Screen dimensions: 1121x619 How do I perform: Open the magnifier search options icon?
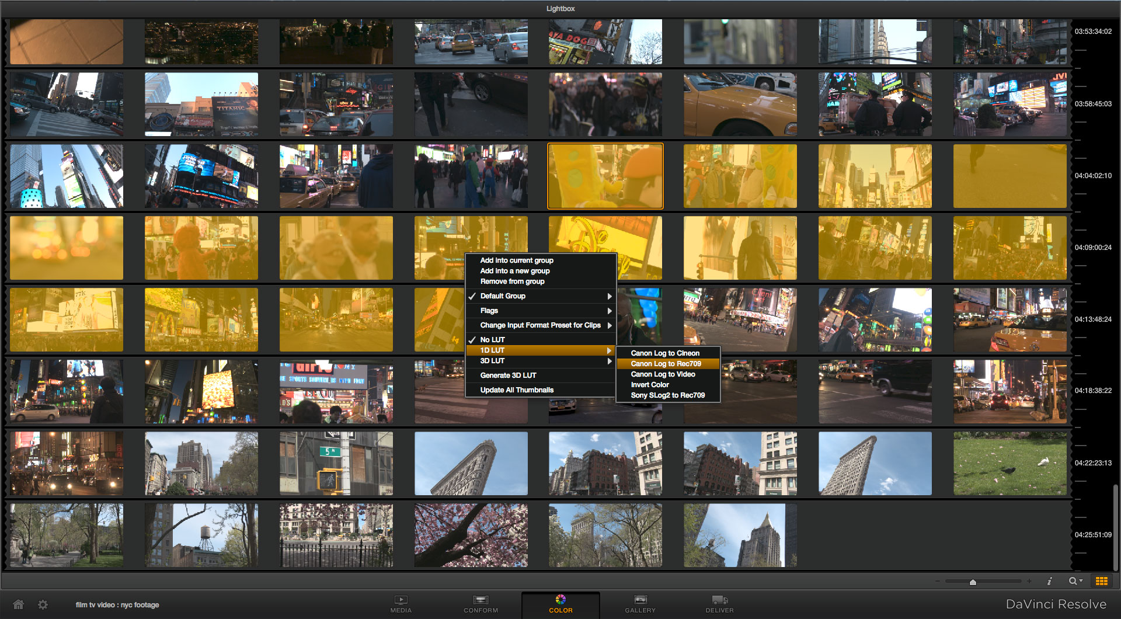[1075, 581]
